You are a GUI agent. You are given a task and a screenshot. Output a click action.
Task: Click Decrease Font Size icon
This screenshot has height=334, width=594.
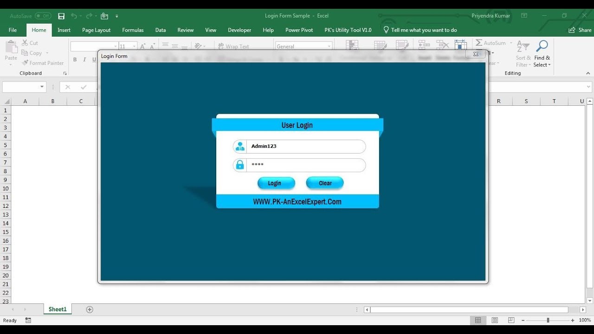pos(153,46)
